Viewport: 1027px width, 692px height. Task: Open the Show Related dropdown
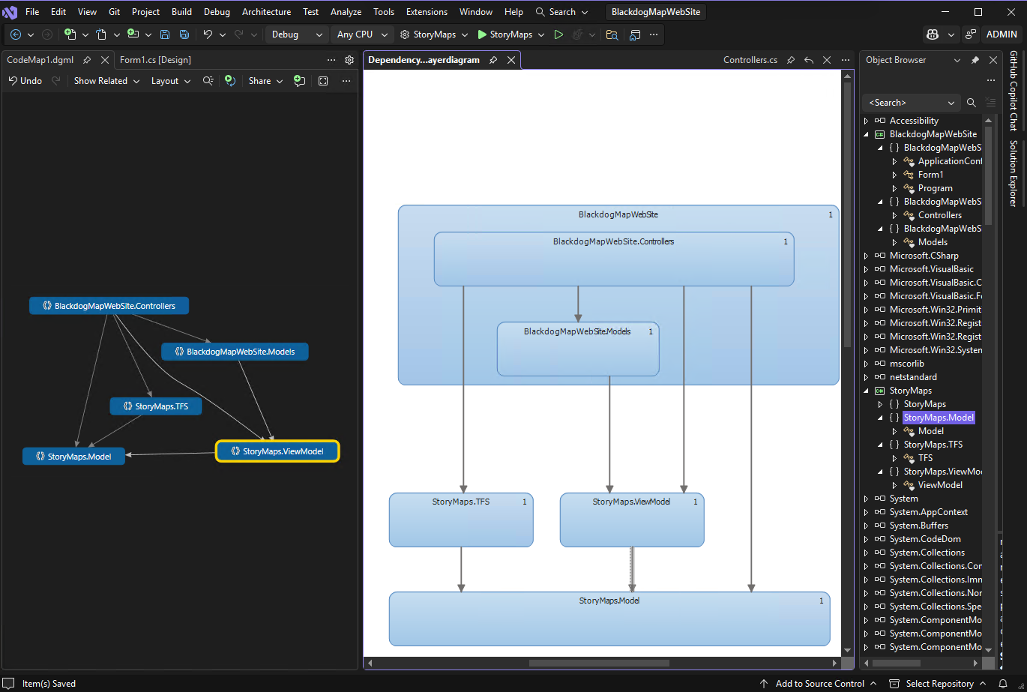click(x=106, y=81)
